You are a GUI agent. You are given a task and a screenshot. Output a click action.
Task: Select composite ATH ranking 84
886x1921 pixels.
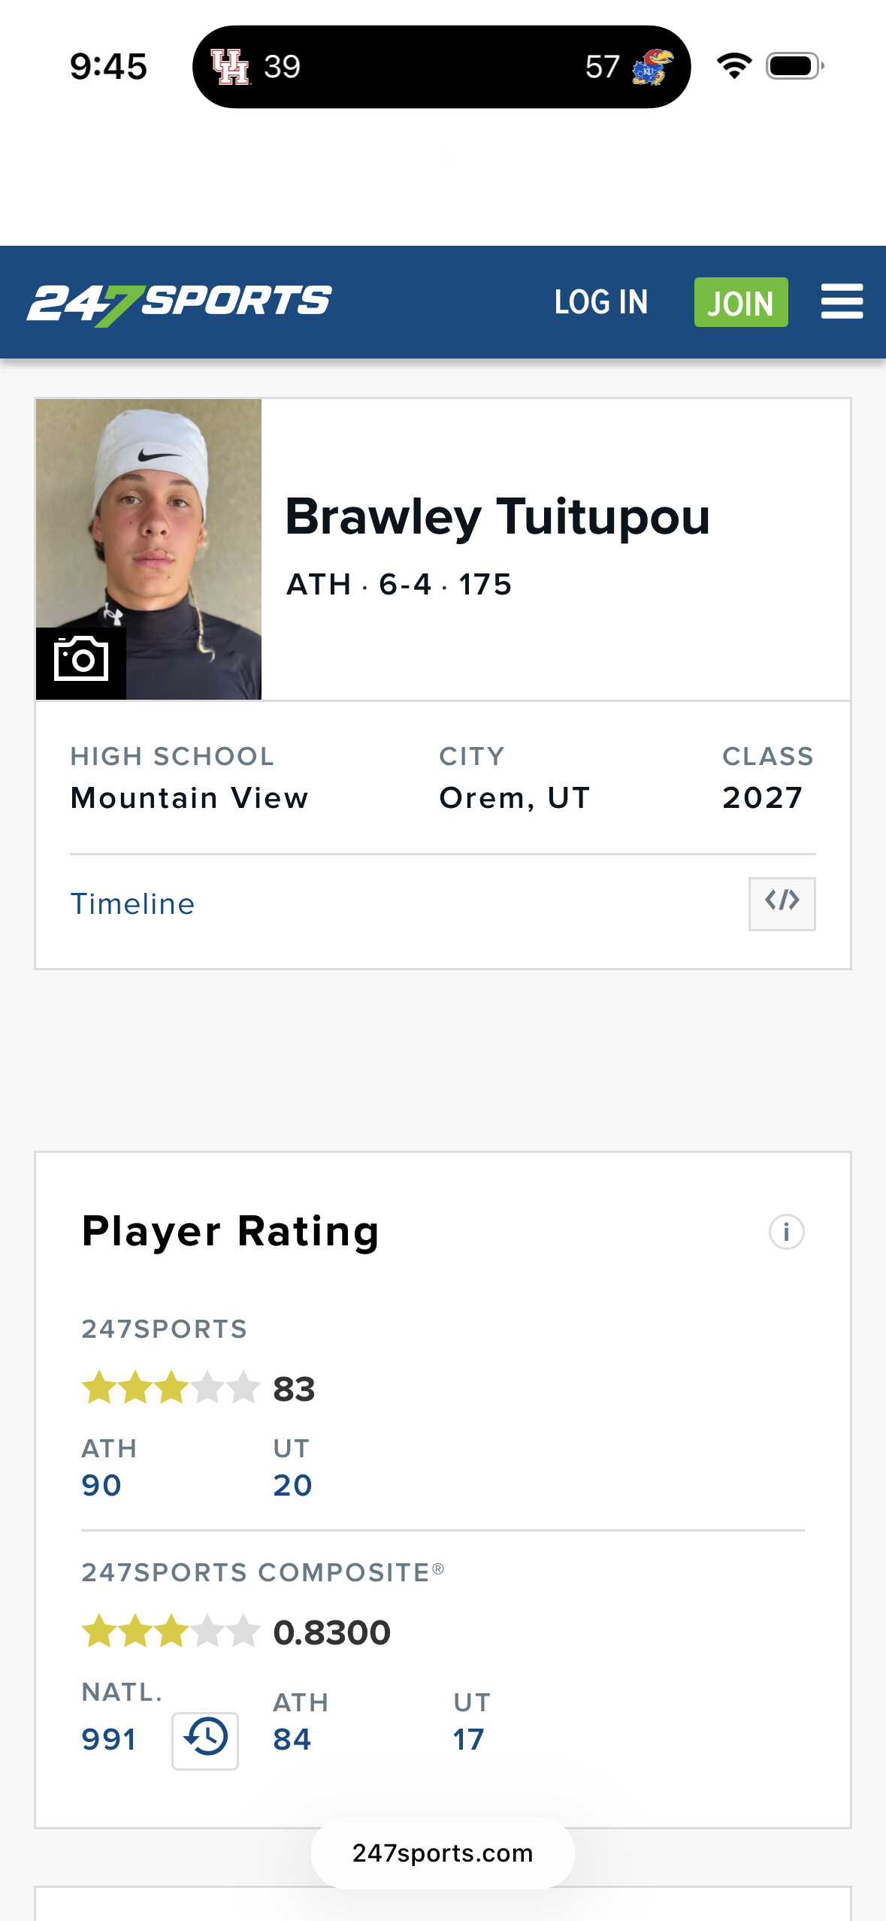click(292, 1739)
